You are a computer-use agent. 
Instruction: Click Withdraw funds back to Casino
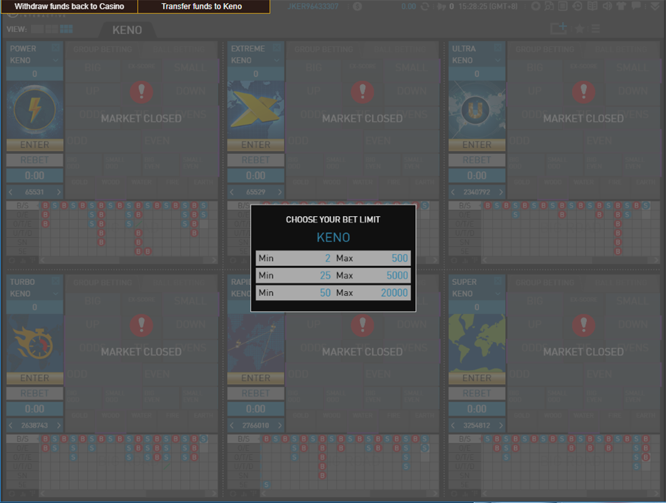(69, 6)
